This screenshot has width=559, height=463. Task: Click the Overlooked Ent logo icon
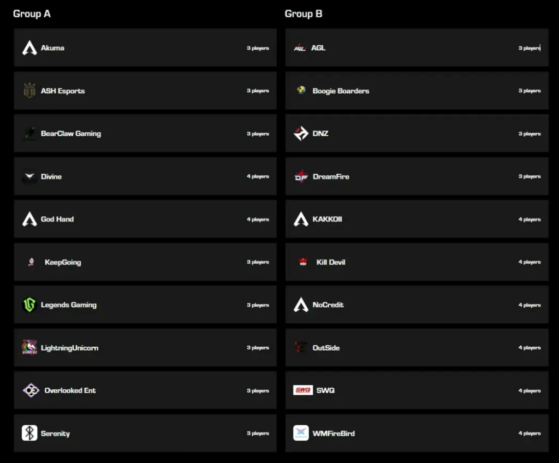point(31,390)
